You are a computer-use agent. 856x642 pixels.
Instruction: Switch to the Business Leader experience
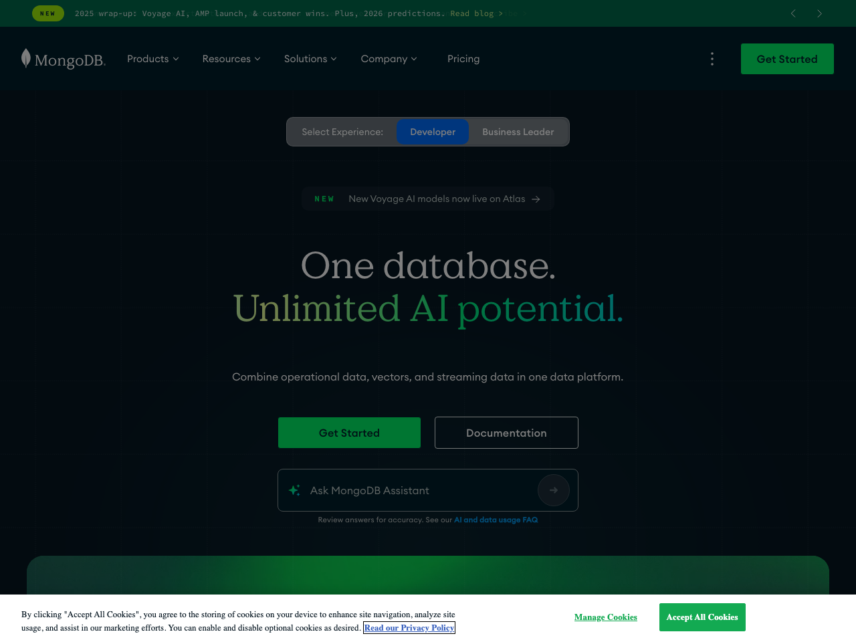pyautogui.click(x=518, y=132)
